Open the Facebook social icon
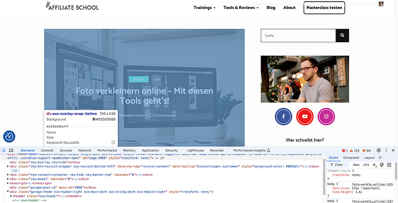This screenshot has width=398, height=203. 283,117
